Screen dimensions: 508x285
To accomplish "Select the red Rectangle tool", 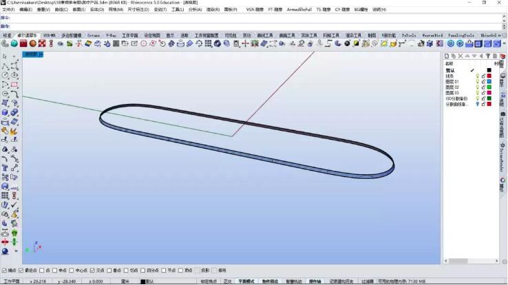I will 14,85.
